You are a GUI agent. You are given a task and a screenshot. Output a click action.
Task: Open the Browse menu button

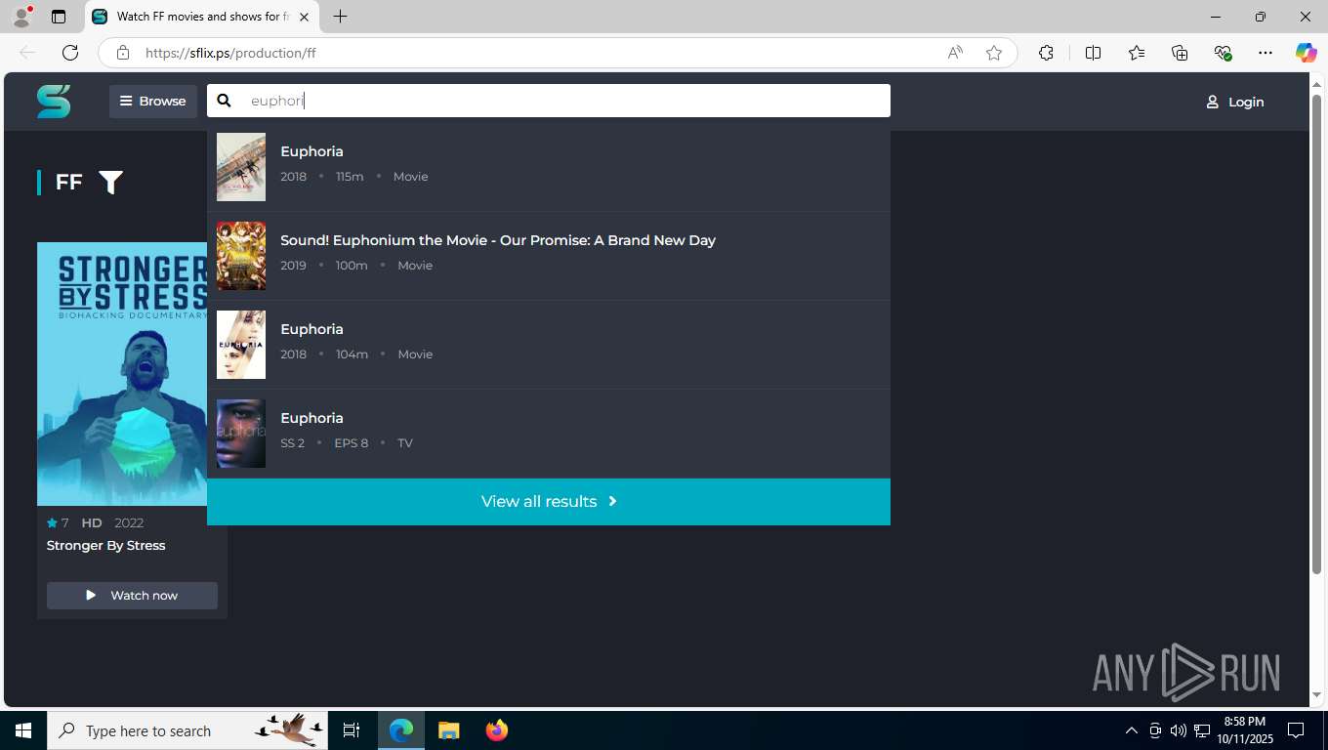pos(153,102)
